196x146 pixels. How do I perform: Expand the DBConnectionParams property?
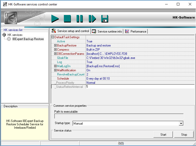tap(55, 54)
